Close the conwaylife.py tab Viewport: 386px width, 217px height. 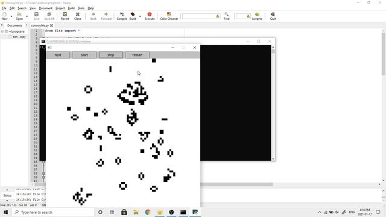point(51,25)
